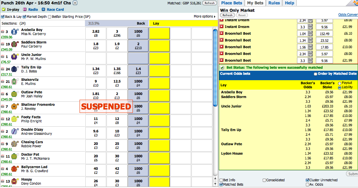Screen dimensions: 358x188
Task: Remove Instant Dream bet at odds 3.3
Action: point(221,27)
